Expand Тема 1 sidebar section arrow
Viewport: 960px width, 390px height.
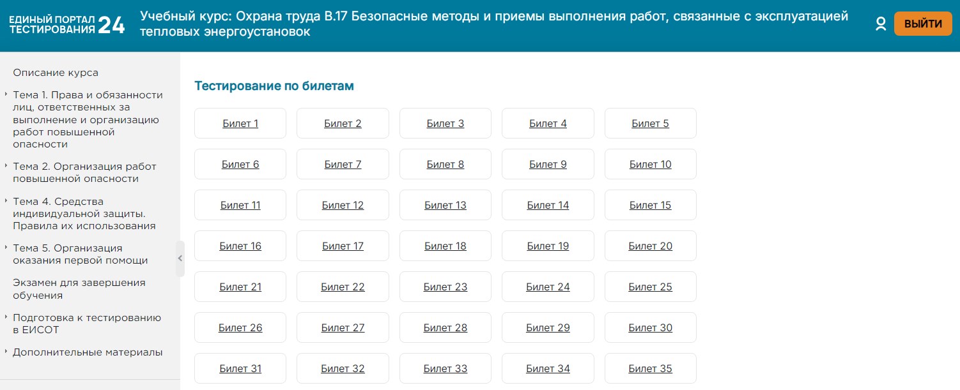(6, 94)
